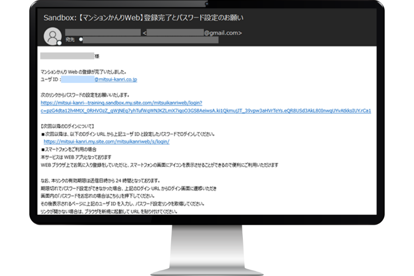Click the 'ユーザ ID :' label
414x276 pixels.
[x=51, y=79]
